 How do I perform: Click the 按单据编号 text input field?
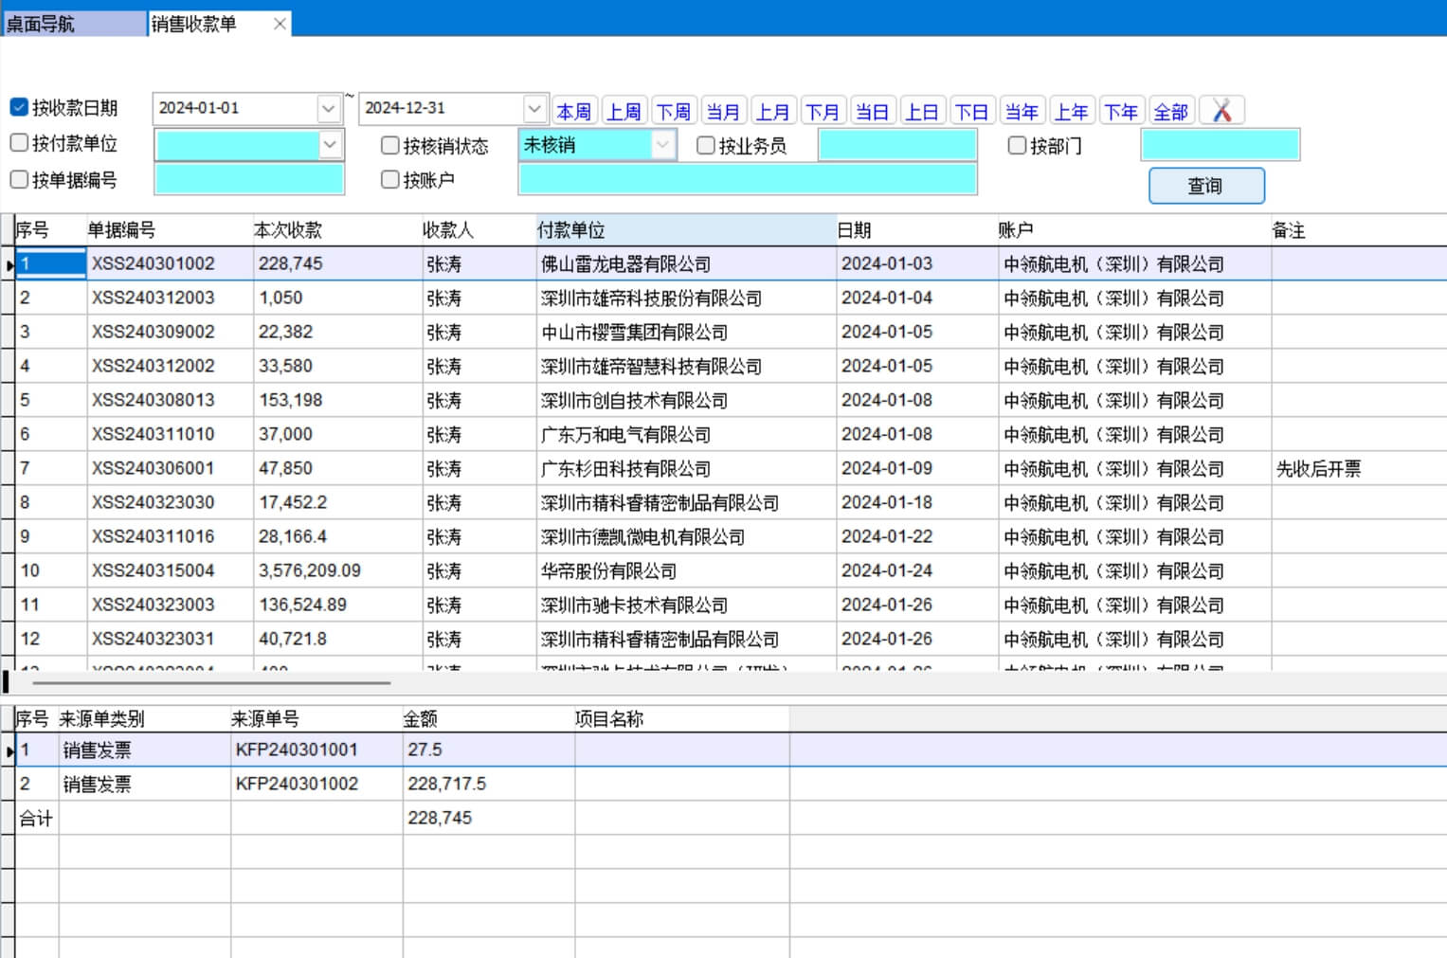coord(249,180)
